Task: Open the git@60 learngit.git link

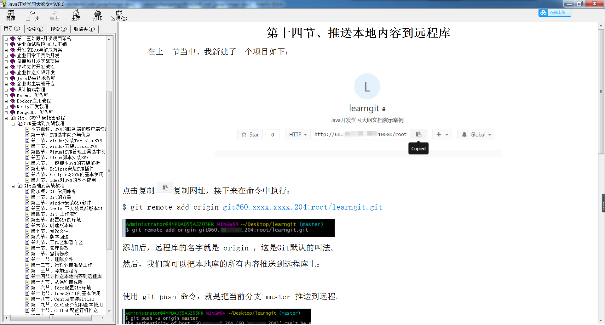Action: [302, 207]
